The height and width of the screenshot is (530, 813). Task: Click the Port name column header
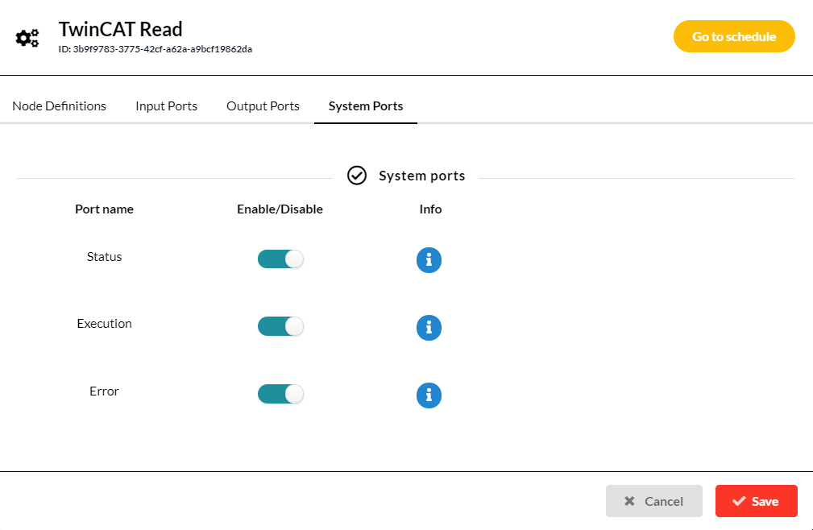click(104, 209)
